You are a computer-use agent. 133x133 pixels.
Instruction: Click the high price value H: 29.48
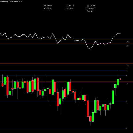click(x=70, y=6)
